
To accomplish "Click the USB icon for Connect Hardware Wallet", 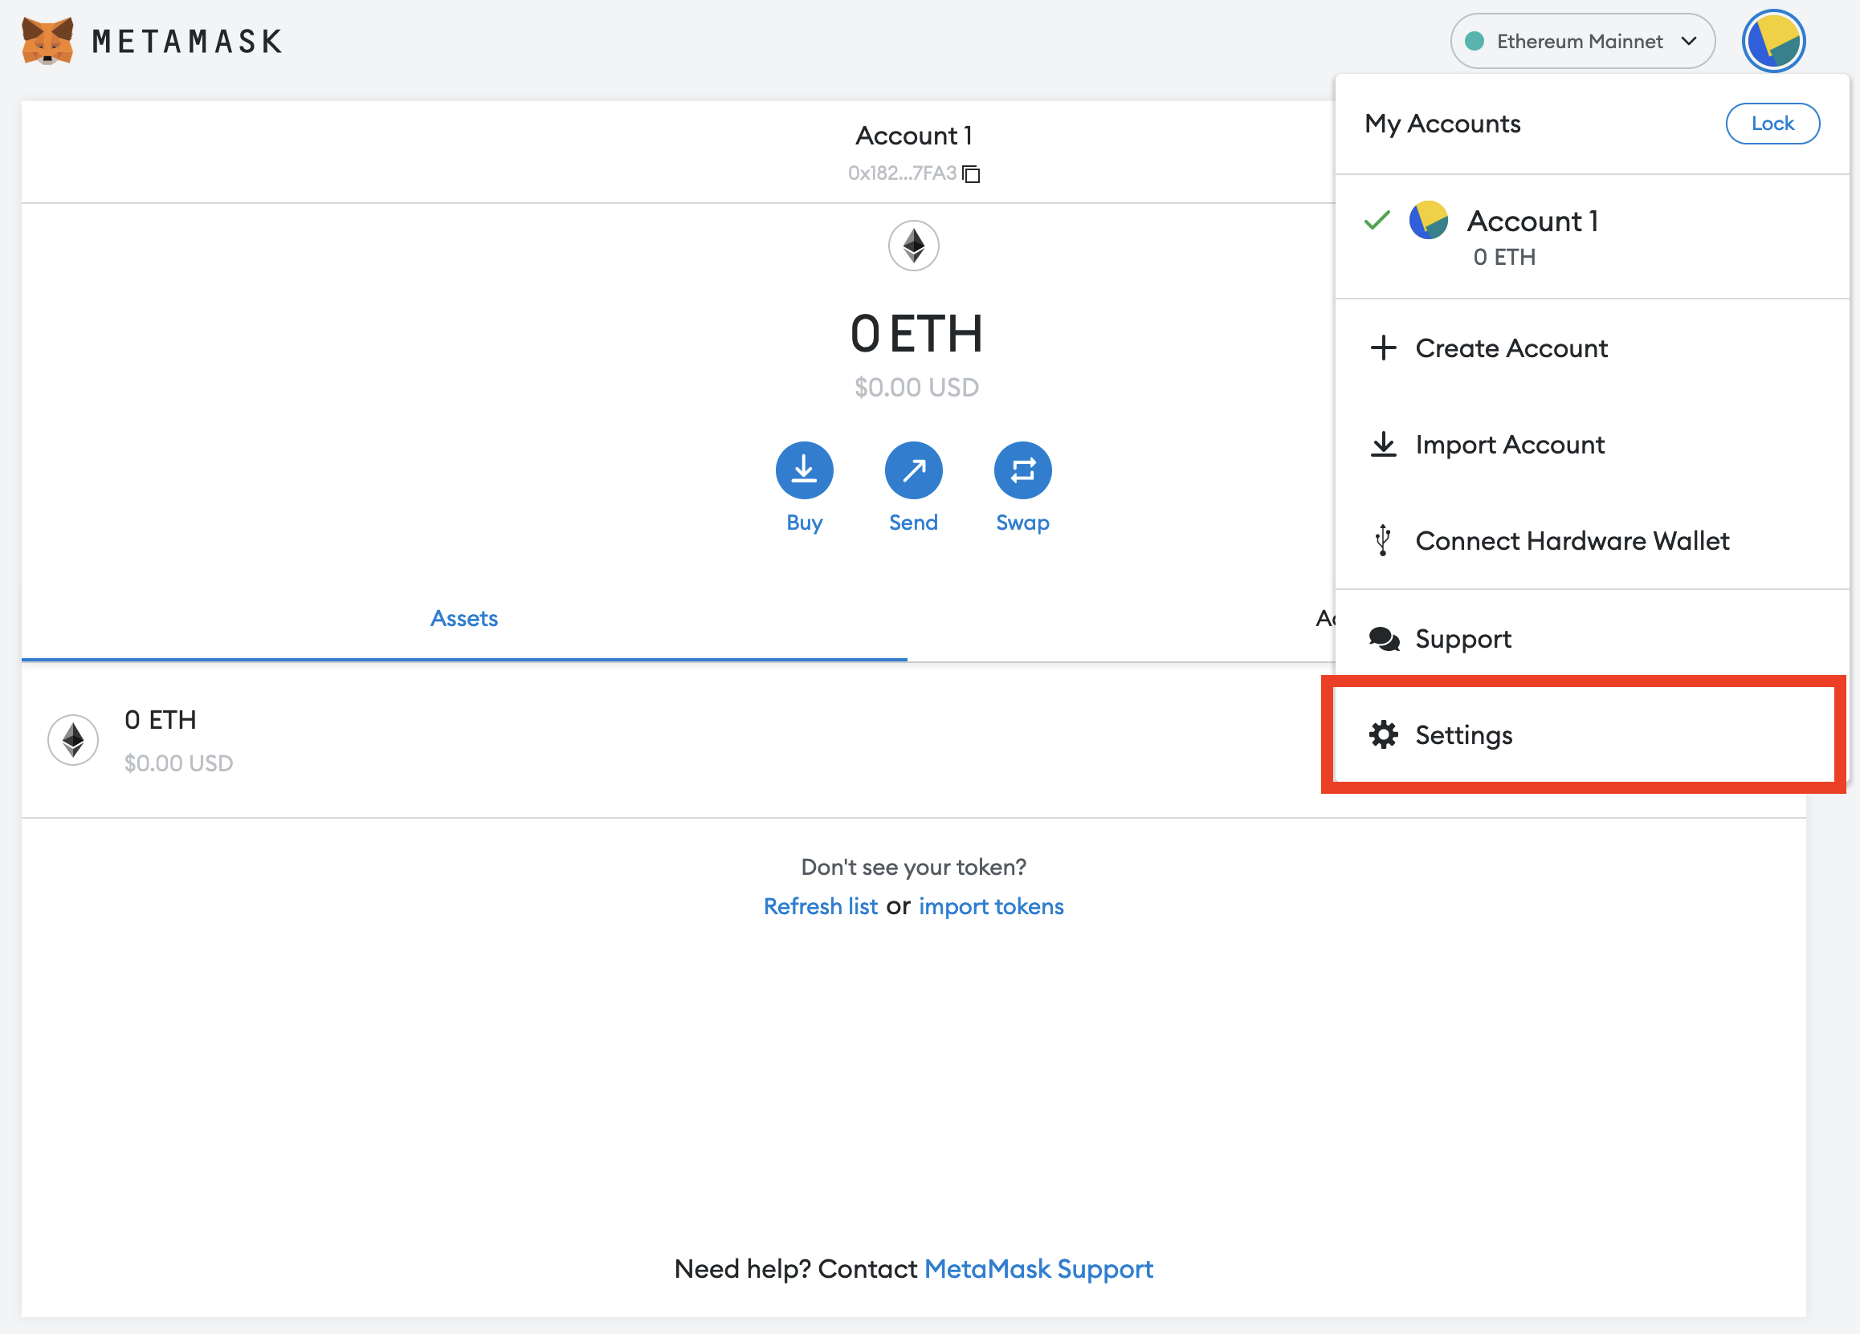I will point(1383,540).
